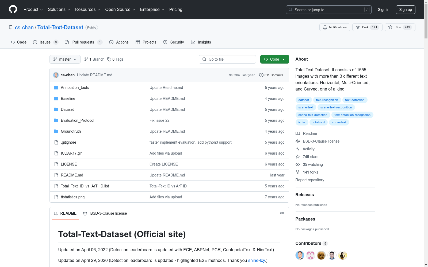Click the ttstatistics.png file icon

pos(56,197)
